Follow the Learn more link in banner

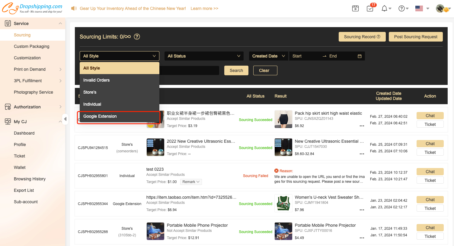(x=204, y=8)
